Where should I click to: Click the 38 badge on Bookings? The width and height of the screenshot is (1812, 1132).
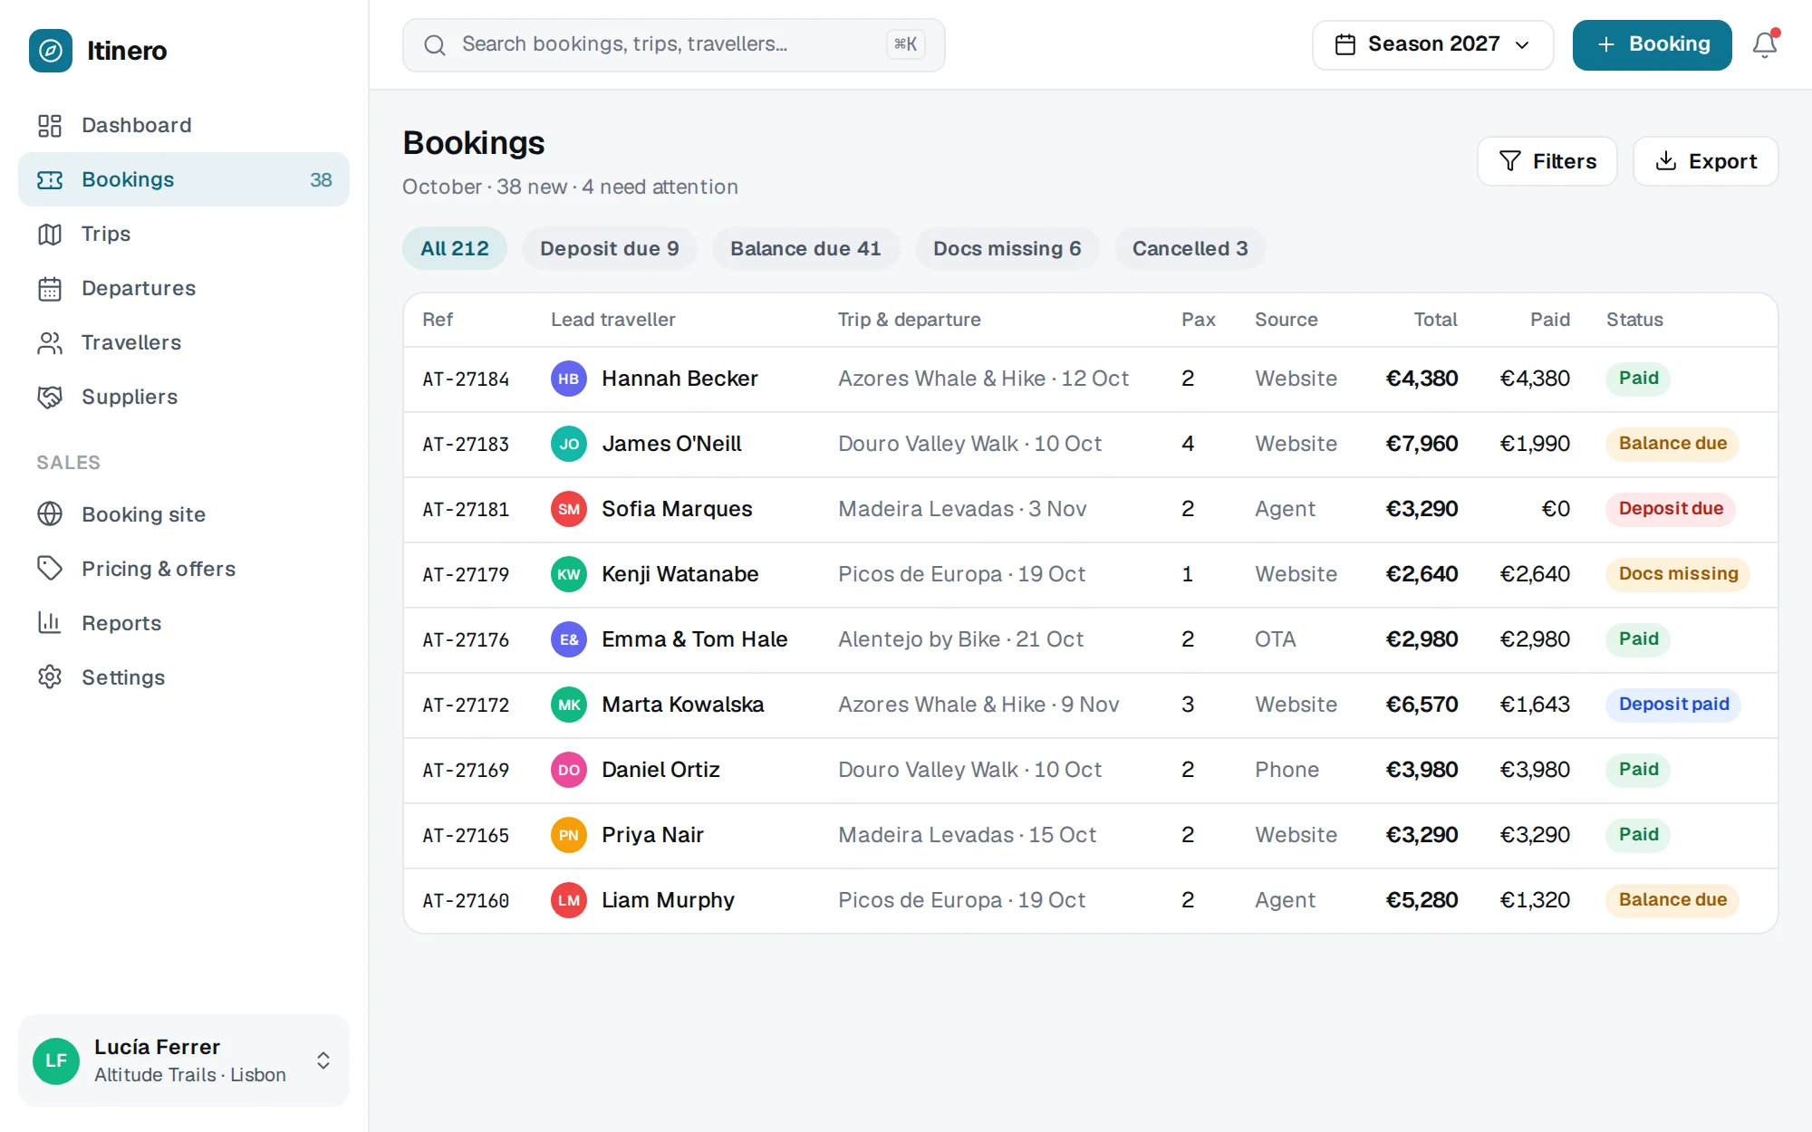point(321,179)
